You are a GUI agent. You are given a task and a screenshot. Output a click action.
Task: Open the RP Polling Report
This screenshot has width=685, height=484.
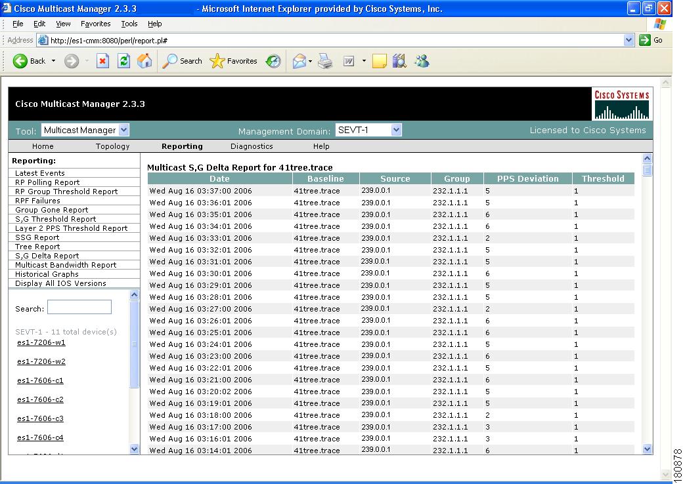point(47,182)
